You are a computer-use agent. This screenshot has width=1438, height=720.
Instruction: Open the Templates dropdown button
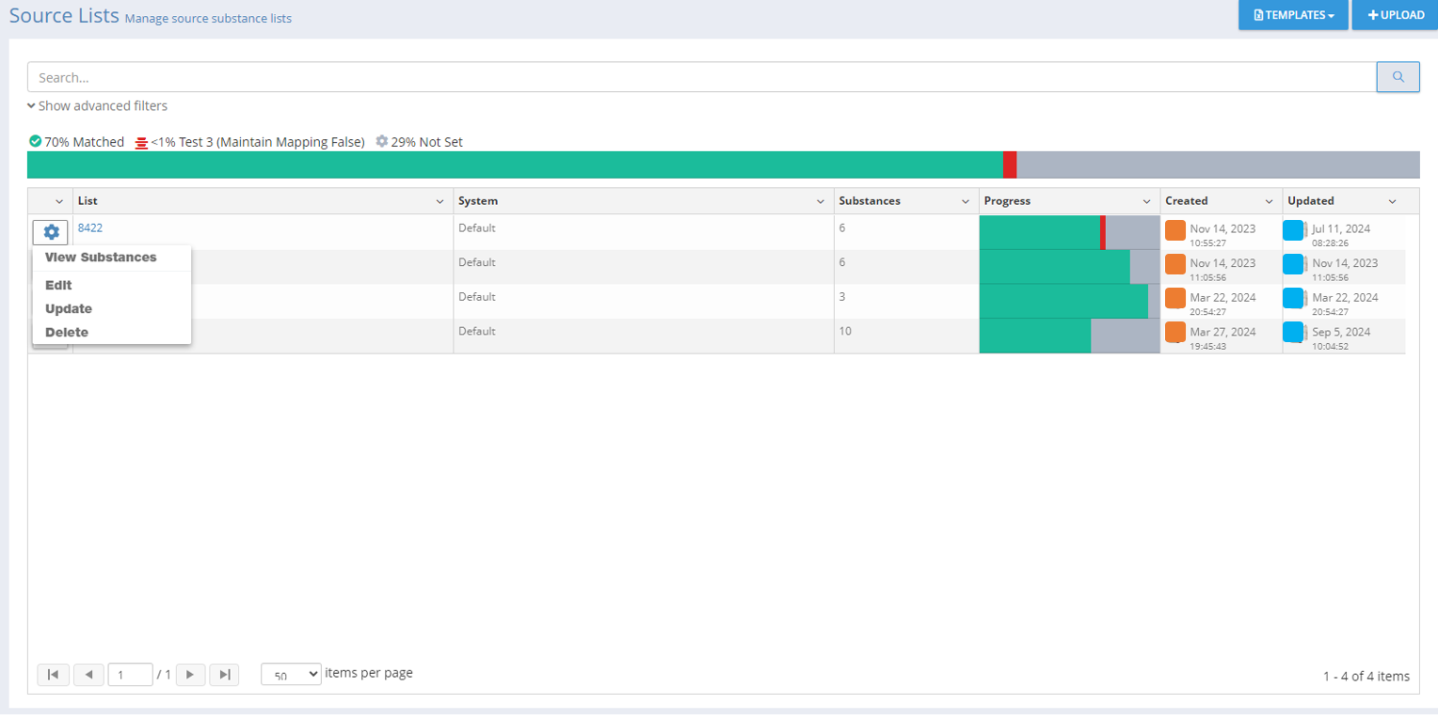(1293, 15)
